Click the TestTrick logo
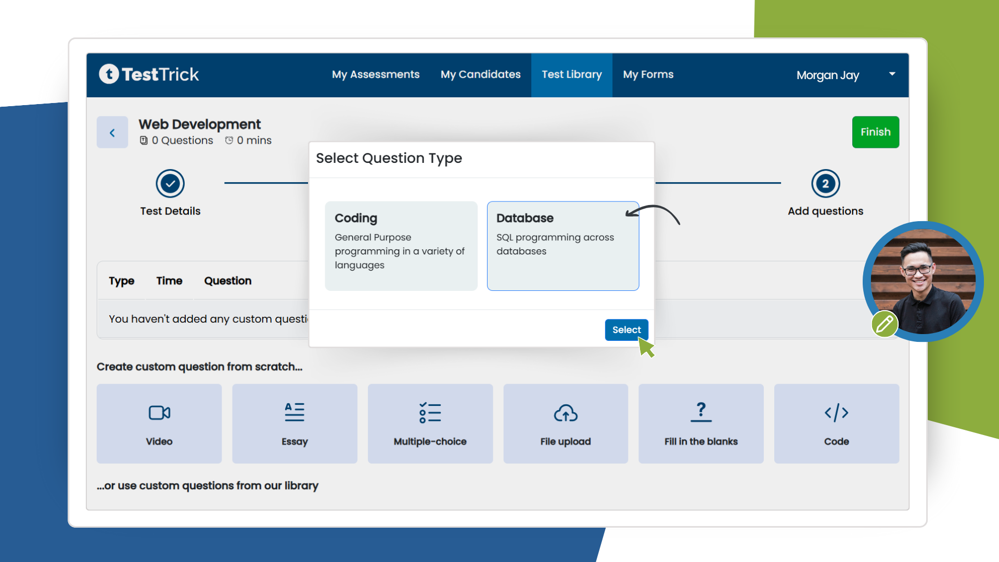This screenshot has height=562, width=999. pyautogui.click(x=149, y=74)
